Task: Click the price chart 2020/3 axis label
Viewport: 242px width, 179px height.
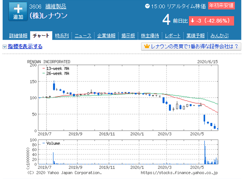Action: (x=165, y=134)
